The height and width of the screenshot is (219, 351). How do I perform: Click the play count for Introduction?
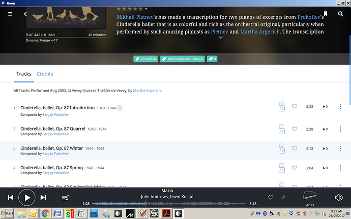coord(325,107)
